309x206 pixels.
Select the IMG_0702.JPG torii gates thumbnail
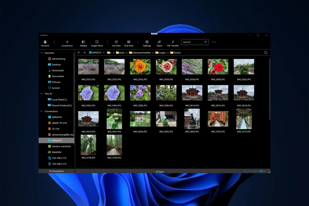pyautogui.click(x=218, y=119)
